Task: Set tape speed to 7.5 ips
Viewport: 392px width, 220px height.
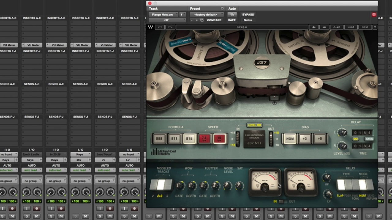Action: 204,139
